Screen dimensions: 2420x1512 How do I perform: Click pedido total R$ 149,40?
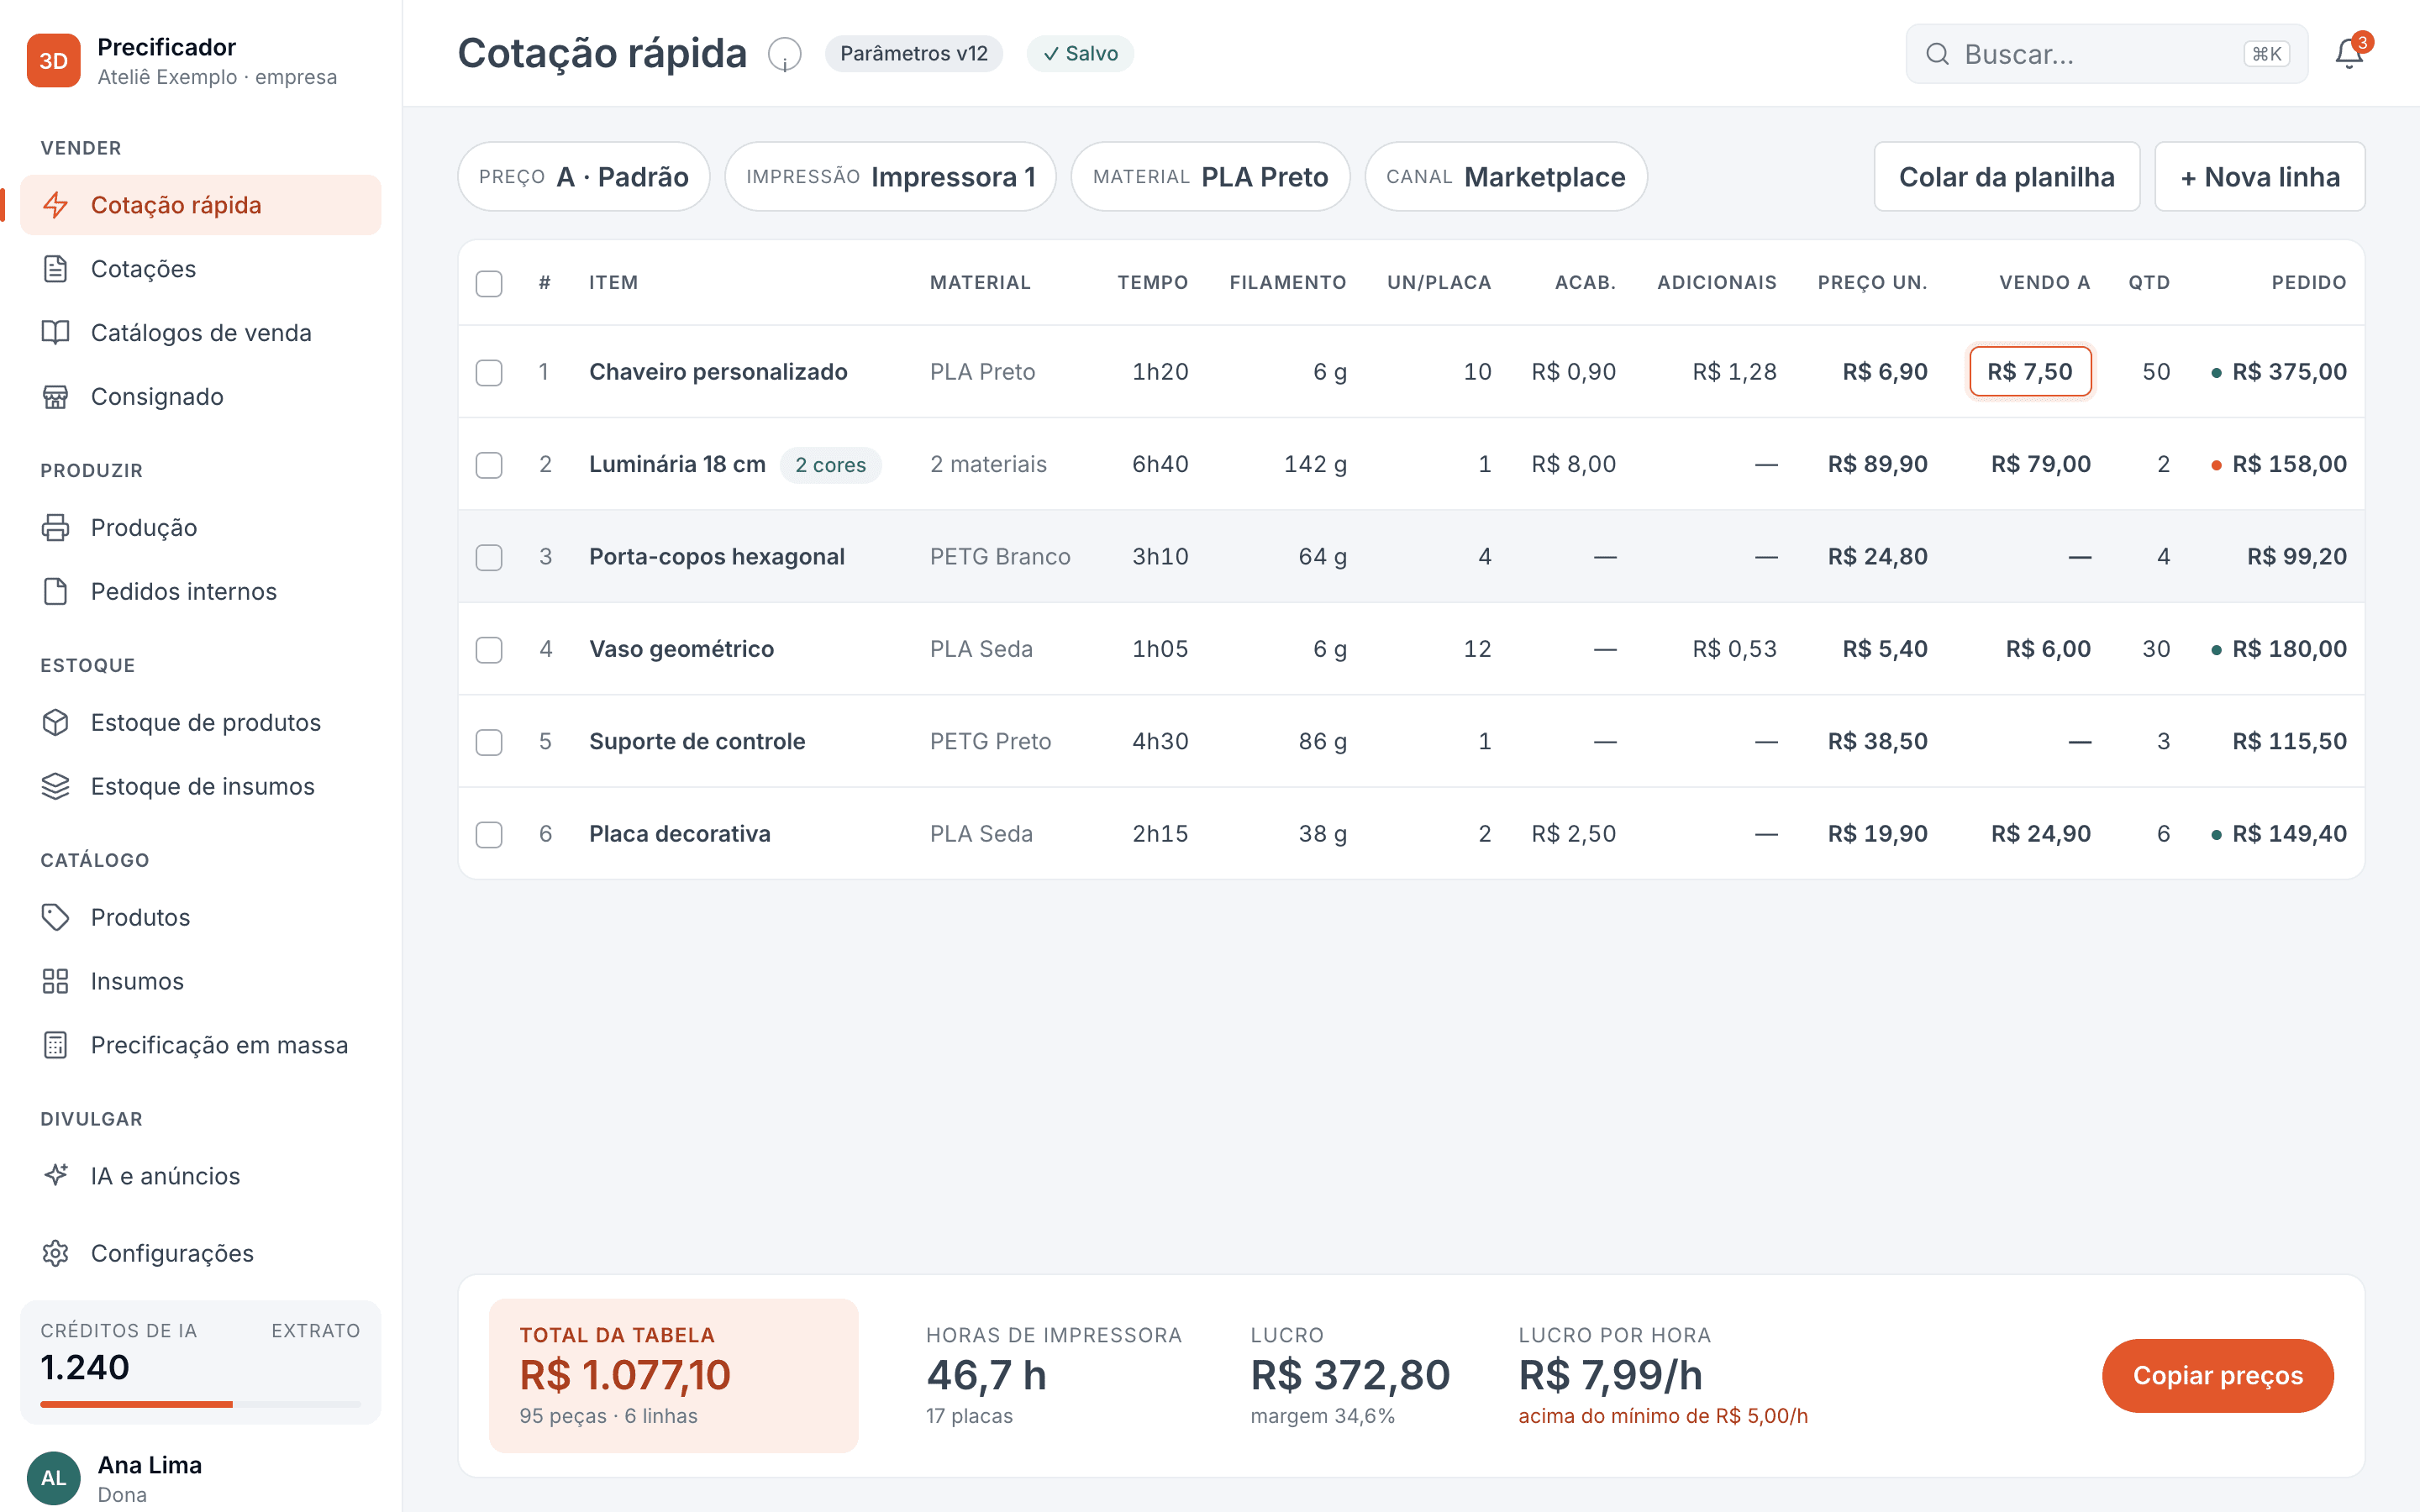coord(2289,834)
